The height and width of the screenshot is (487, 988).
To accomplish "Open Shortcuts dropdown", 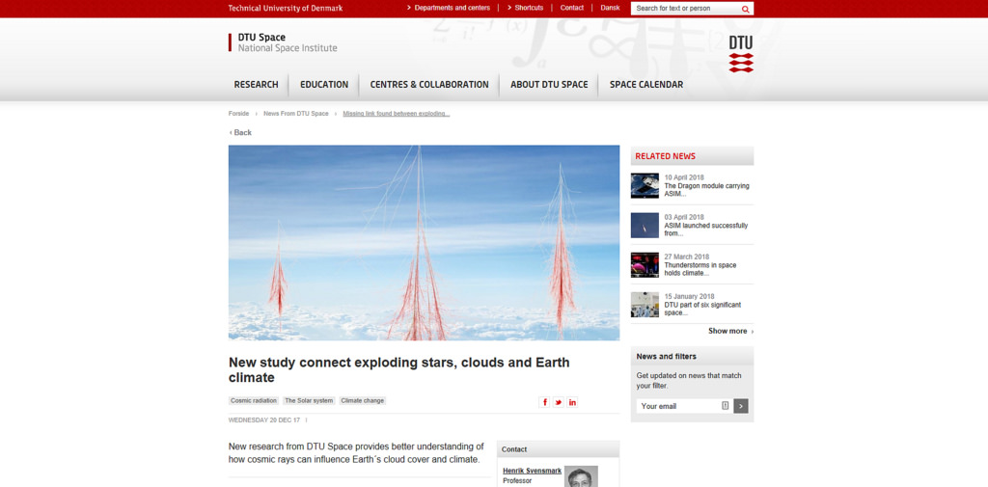I will [x=525, y=8].
